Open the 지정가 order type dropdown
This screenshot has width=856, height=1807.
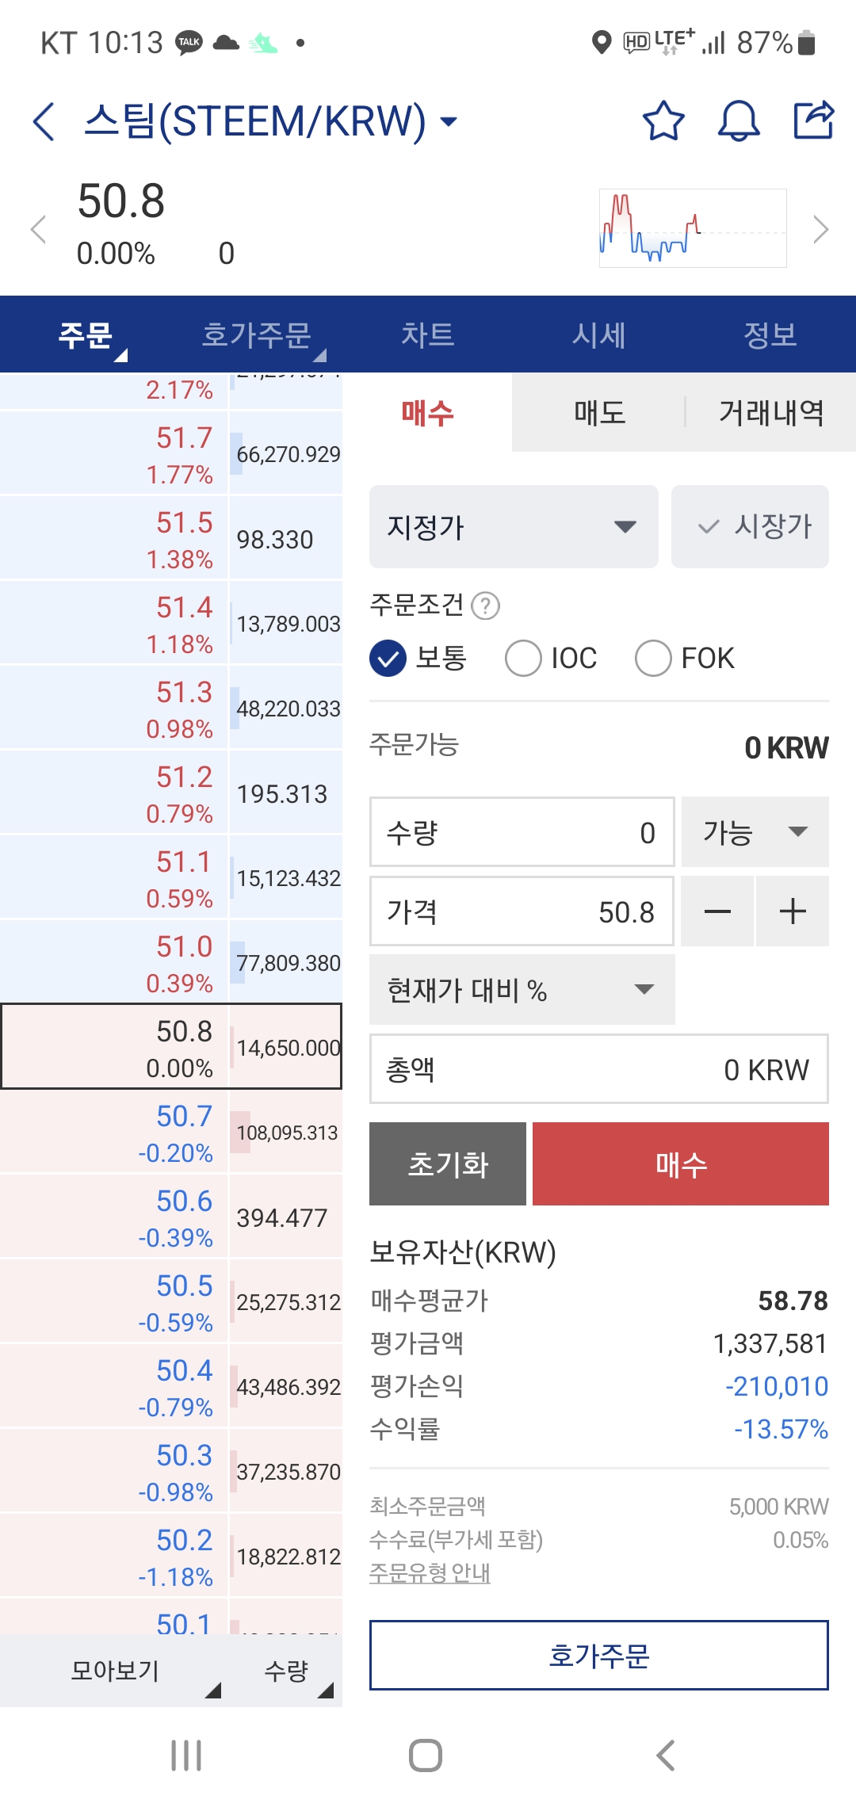pos(514,526)
